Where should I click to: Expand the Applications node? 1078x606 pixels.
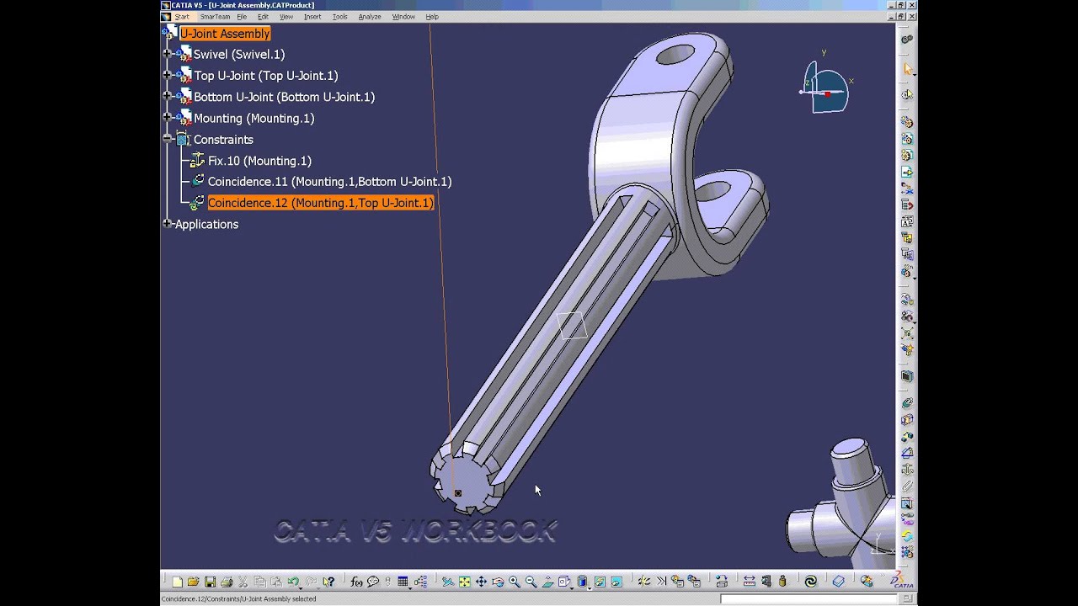[x=168, y=224]
